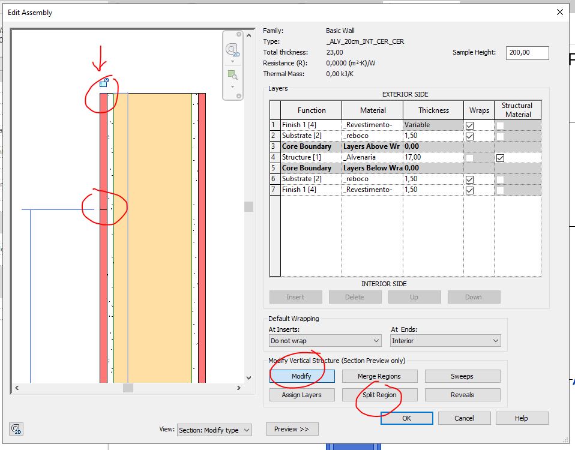Click the Merge Regions button
Viewport: 575px width, 450px height.
(x=379, y=376)
